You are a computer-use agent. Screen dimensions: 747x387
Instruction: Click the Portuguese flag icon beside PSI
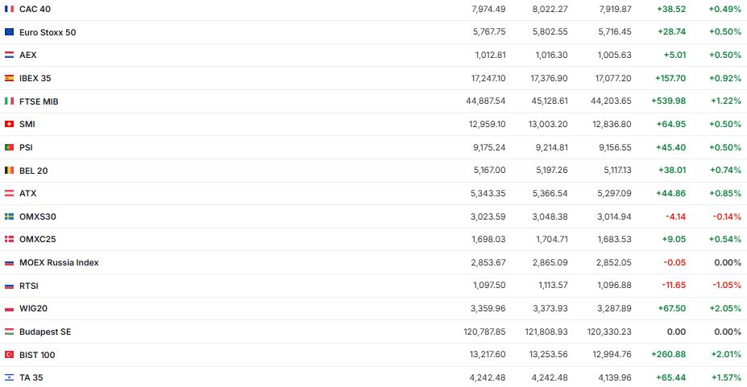pos(9,147)
